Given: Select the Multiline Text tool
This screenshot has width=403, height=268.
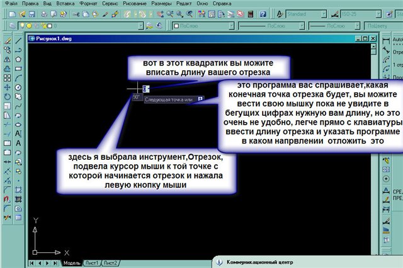Looking at the screenshot, I should (19, 134).
